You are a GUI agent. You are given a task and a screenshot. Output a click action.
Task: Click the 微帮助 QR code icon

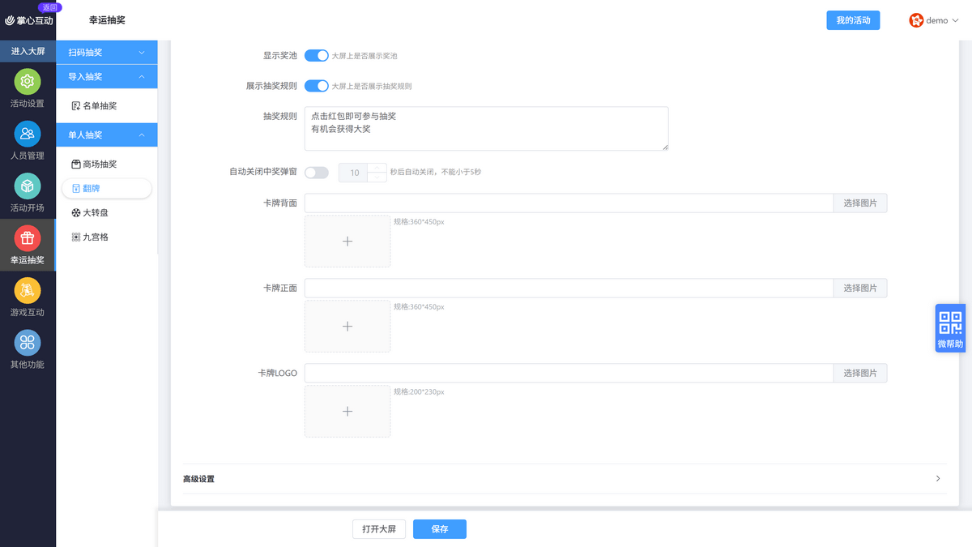click(x=950, y=323)
